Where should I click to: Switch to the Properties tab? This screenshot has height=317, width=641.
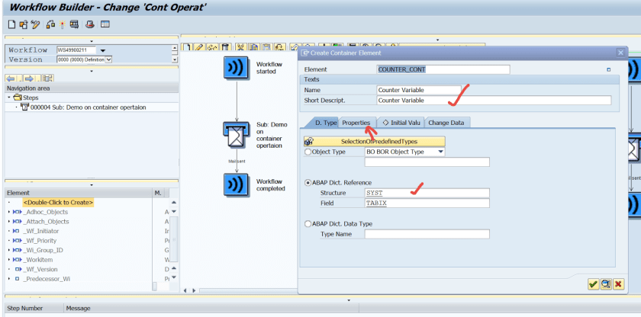coord(356,123)
